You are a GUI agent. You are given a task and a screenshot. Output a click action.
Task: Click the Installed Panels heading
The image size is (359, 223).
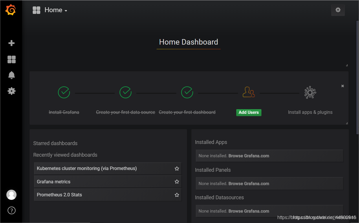(213, 170)
